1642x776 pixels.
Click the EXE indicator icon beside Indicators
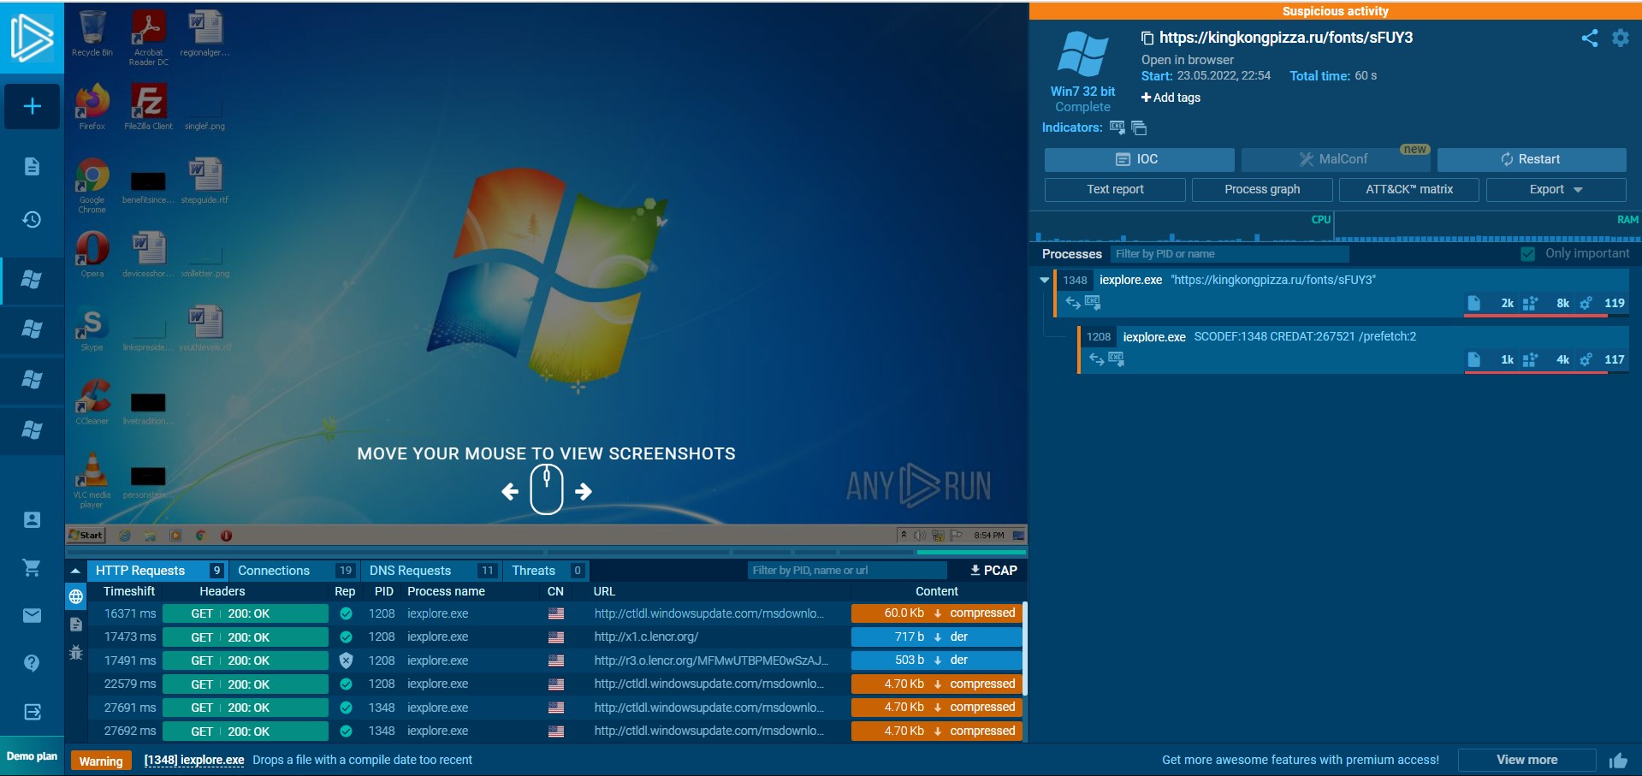click(1117, 127)
